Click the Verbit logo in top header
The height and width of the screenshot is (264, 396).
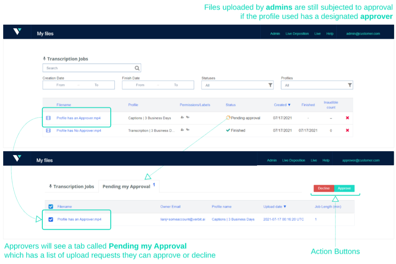(x=17, y=31)
